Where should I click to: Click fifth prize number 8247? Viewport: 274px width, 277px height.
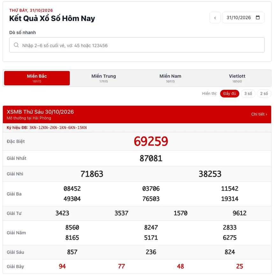tap(151, 228)
